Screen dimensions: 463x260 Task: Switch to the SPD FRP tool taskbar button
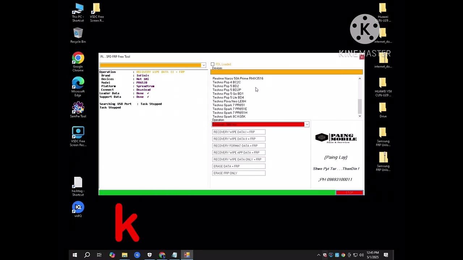[187, 255]
